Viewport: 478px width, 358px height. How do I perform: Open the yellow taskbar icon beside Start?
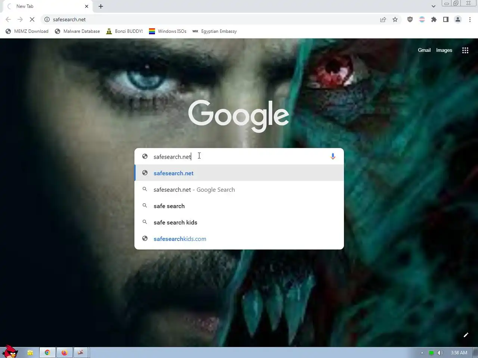point(30,352)
